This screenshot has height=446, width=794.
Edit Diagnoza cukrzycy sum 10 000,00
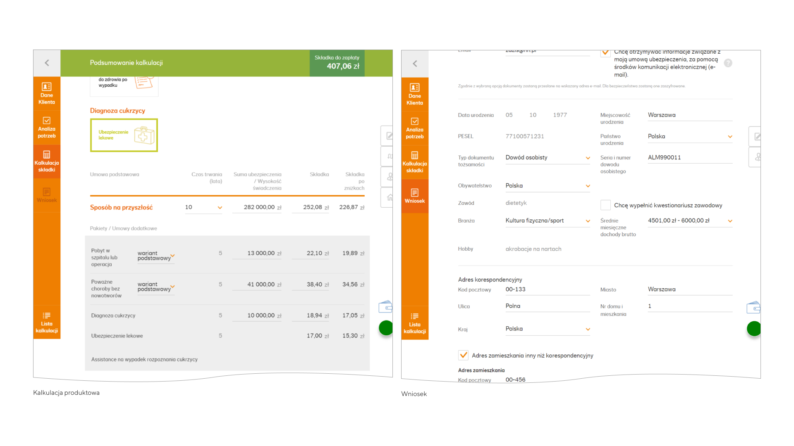(x=257, y=316)
